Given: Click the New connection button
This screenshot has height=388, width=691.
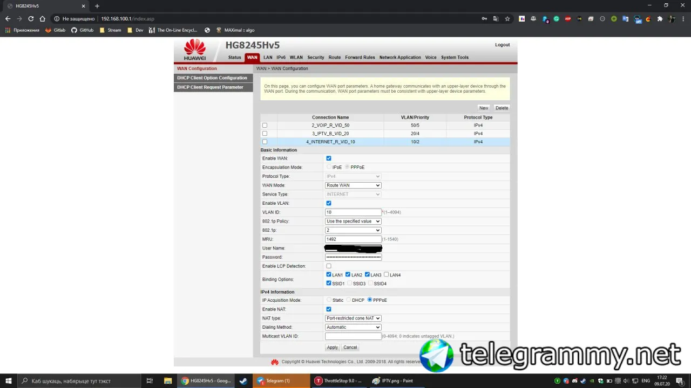Looking at the screenshot, I should 484,108.
